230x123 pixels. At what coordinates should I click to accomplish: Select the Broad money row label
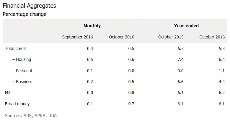(17, 104)
